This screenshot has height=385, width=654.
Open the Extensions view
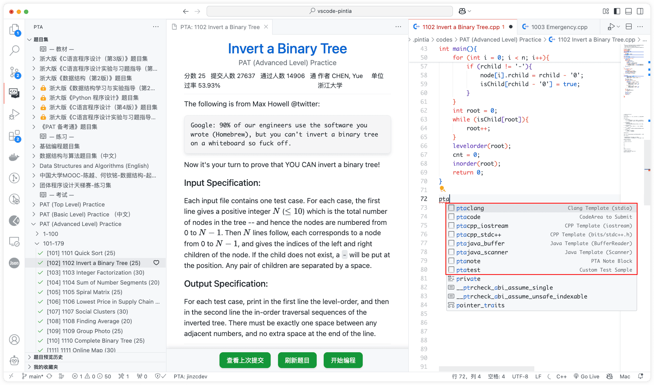pyautogui.click(x=14, y=136)
